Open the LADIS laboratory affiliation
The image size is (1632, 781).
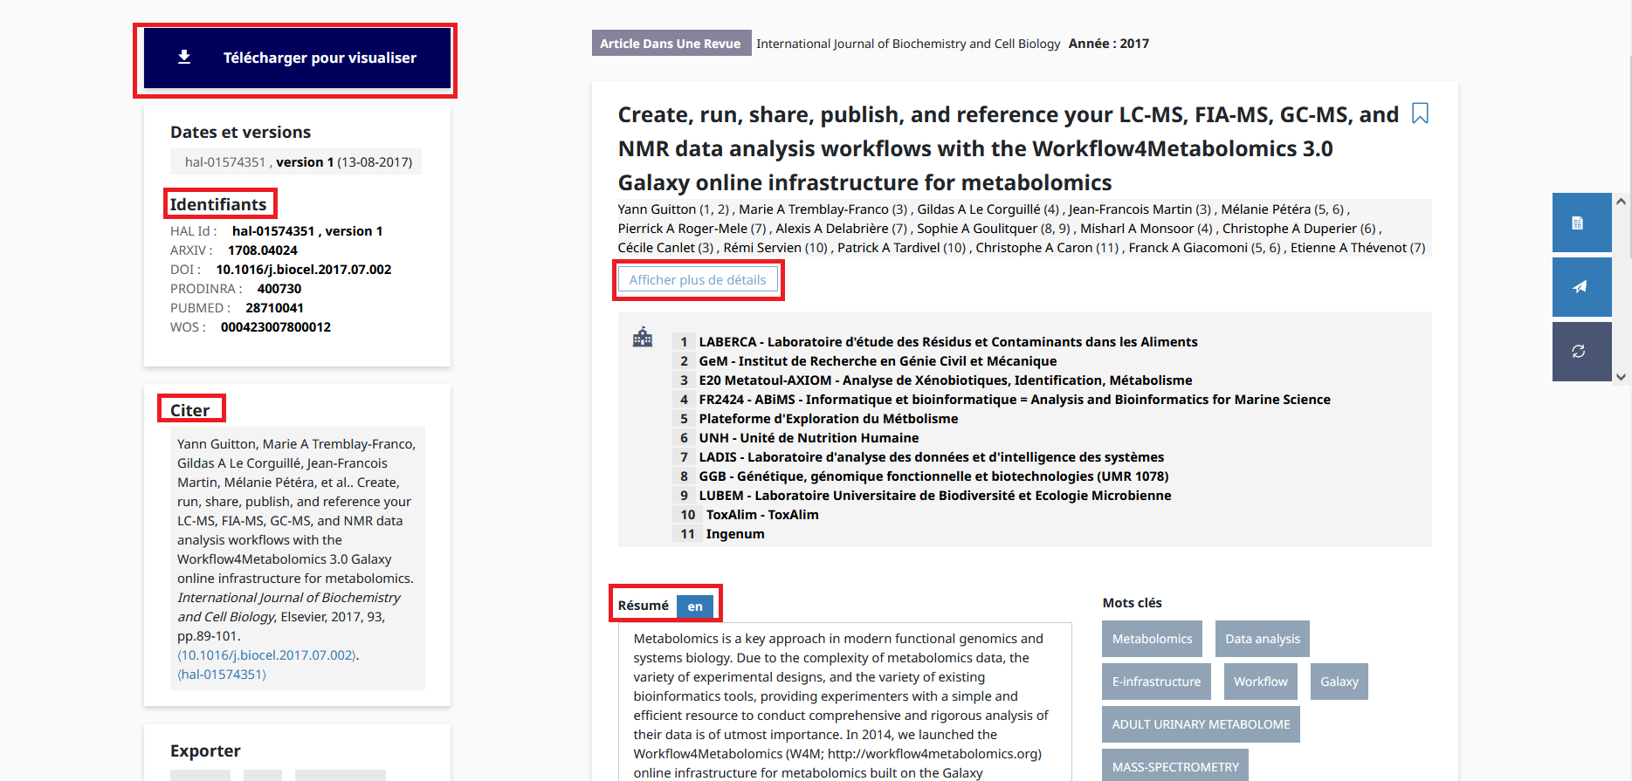tap(932, 457)
